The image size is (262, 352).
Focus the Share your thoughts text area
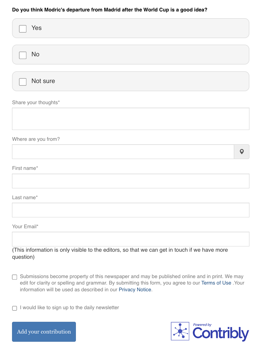130,119
